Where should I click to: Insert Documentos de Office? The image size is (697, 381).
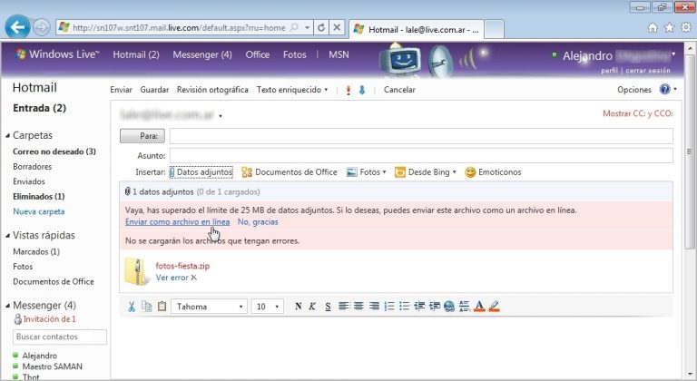pos(290,172)
